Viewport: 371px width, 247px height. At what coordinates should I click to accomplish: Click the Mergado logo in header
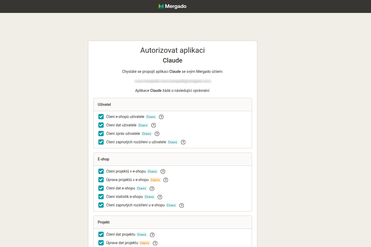(x=172, y=6)
